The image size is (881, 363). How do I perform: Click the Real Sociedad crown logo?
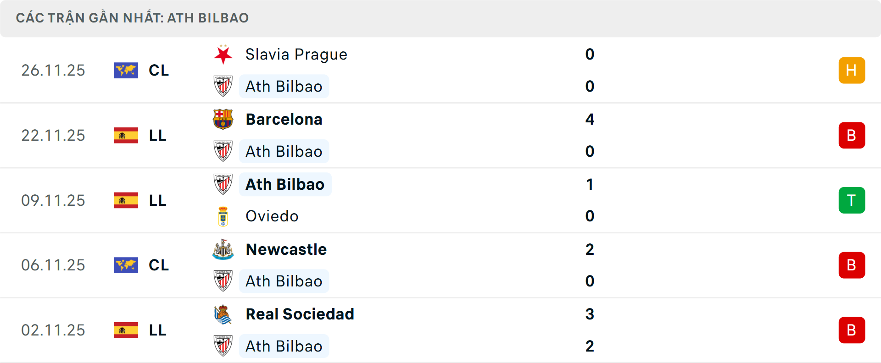click(223, 314)
